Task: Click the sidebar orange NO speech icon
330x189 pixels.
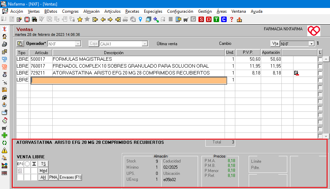Action: click(x=4, y=67)
